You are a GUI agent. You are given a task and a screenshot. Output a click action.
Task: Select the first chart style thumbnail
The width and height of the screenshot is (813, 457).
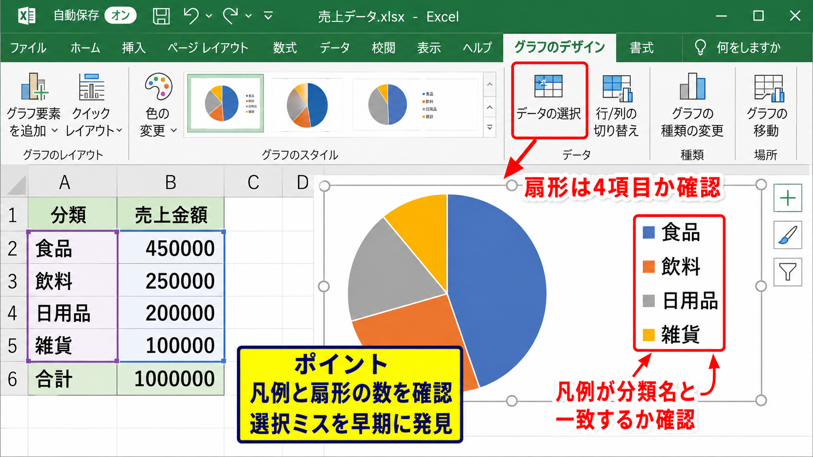pyautogui.click(x=226, y=103)
